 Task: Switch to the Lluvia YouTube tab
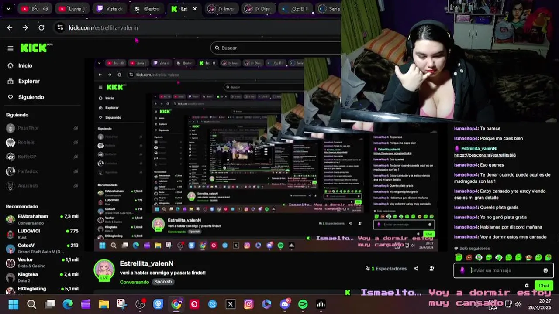pyautogui.click(x=72, y=9)
